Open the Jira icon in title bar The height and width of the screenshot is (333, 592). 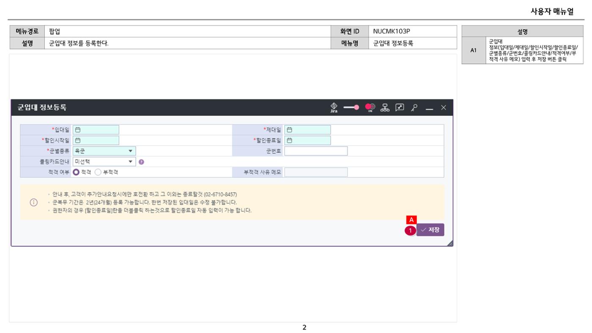[x=334, y=107]
